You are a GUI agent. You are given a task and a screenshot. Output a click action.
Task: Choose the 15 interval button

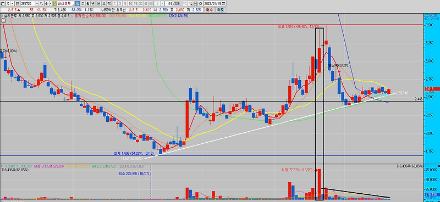point(135,3)
